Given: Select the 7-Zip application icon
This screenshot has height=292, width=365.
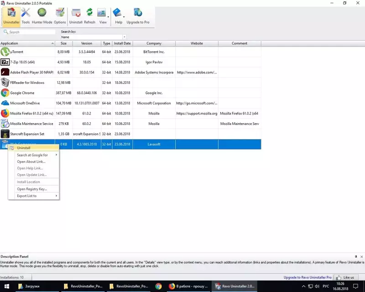Looking at the screenshot, I should pos(5,62).
